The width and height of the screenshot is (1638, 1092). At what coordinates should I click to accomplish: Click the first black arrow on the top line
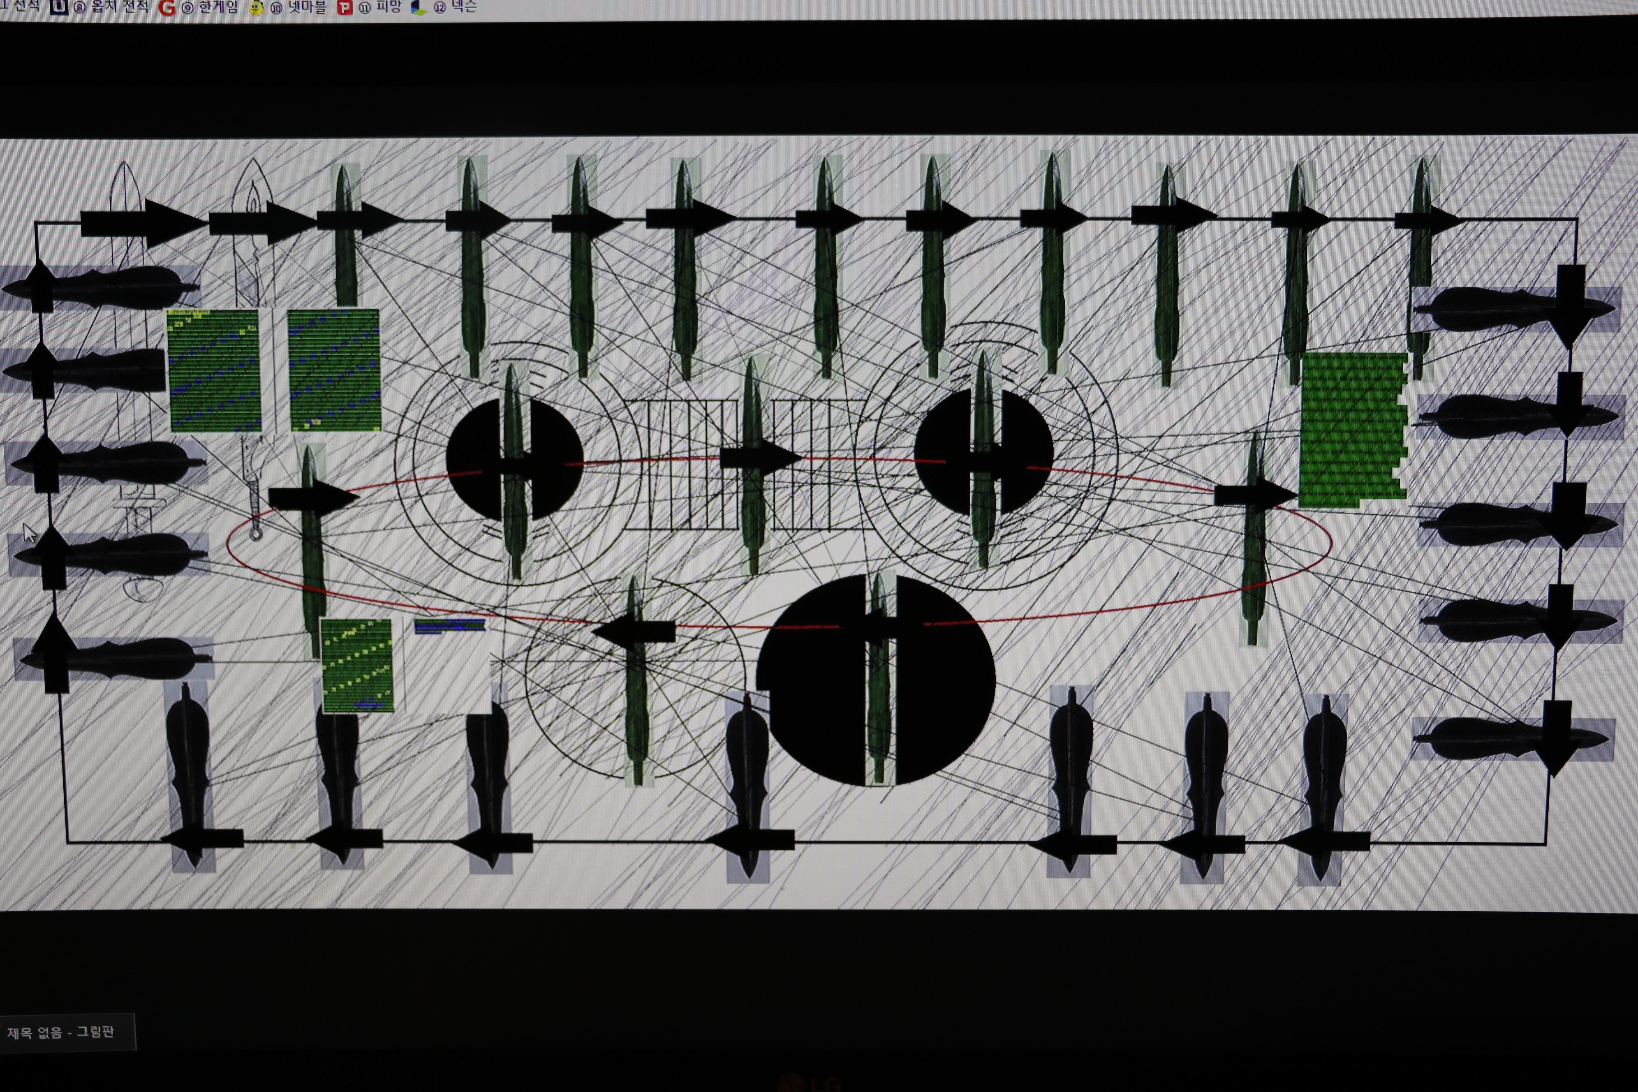[x=143, y=224]
